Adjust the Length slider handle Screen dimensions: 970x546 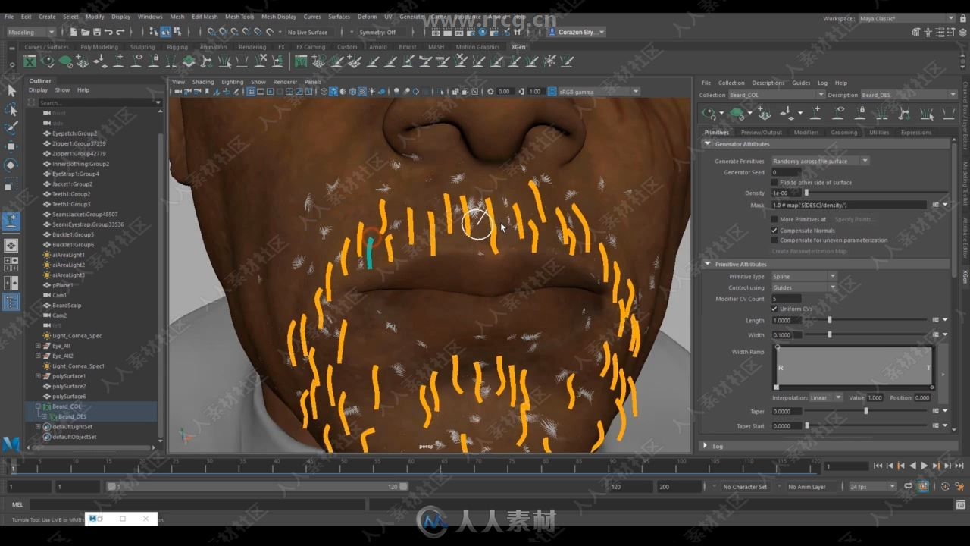coord(829,320)
